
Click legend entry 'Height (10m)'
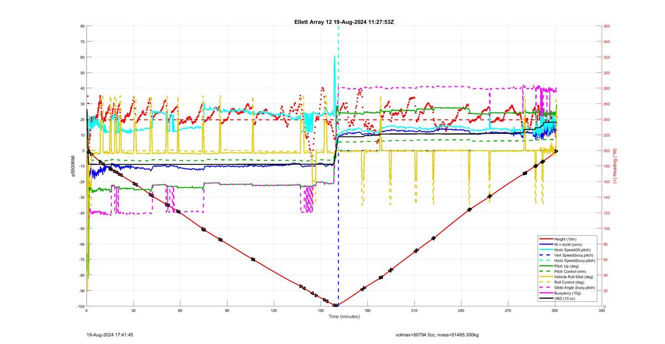566,239
